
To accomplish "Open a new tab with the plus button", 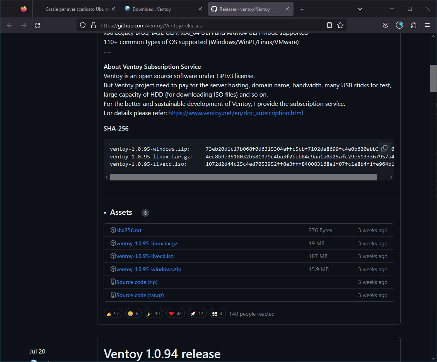I will (x=302, y=9).
